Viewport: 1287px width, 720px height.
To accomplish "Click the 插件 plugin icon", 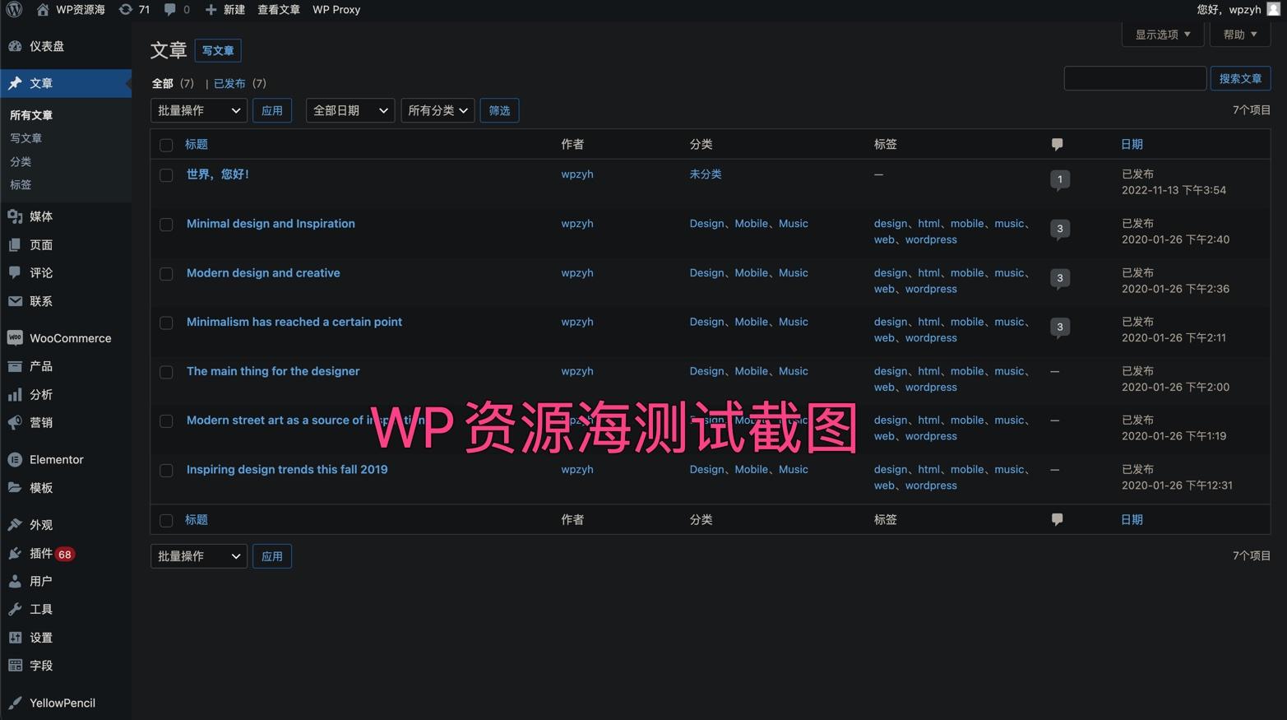I will [x=15, y=554].
